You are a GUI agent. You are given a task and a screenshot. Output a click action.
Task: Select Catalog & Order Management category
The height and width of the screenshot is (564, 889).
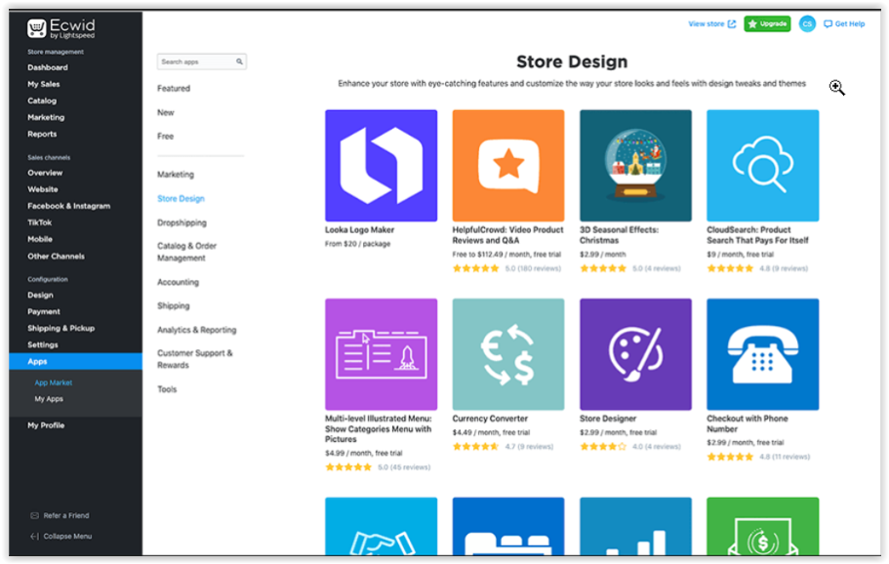[x=186, y=252]
